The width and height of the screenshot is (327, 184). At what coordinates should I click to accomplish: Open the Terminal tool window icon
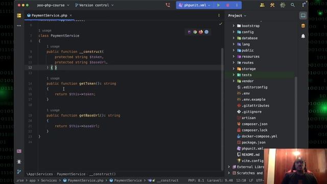click(19, 151)
